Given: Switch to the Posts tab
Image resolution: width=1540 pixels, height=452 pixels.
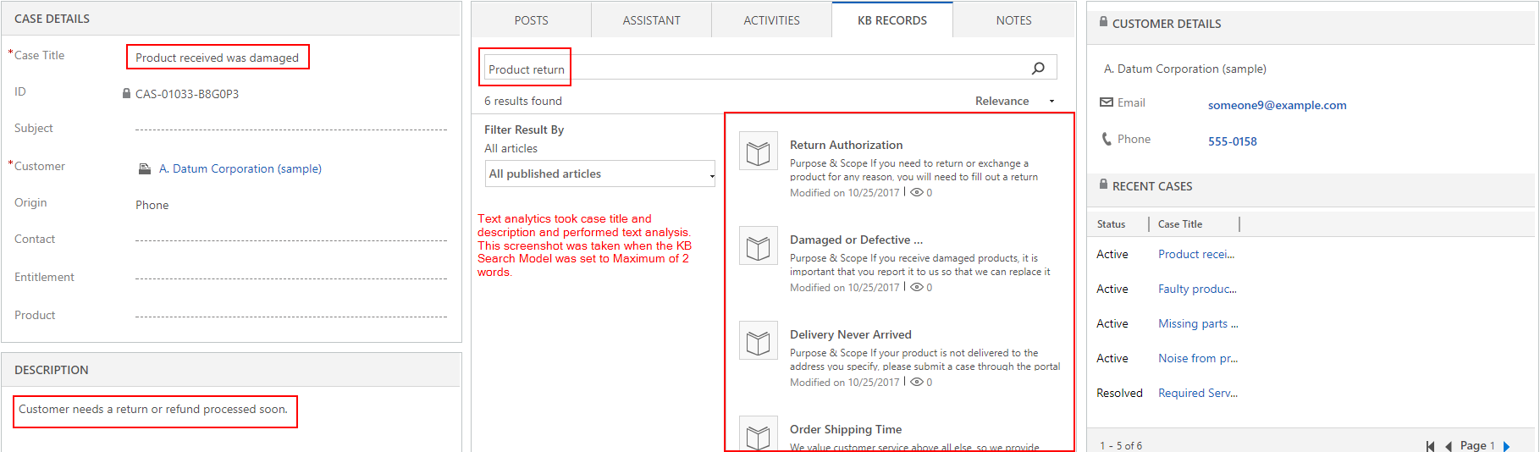Looking at the screenshot, I should 531,20.
